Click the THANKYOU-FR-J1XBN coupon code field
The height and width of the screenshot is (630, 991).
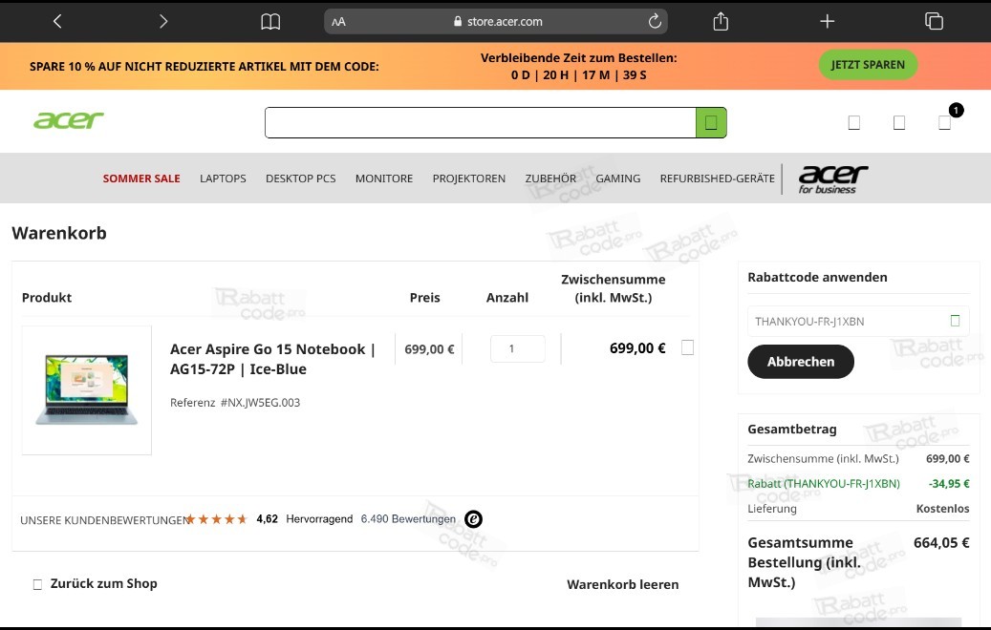point(858,322)
